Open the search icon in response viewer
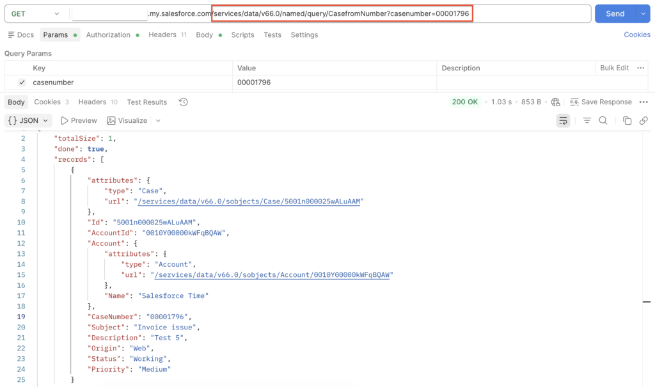Screen dimensions: 655x387 pyautogui.click(x=604, y=120)
